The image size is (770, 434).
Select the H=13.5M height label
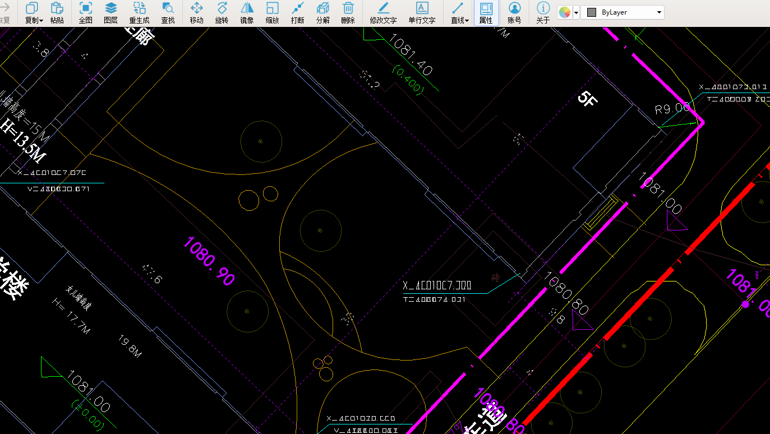24,142
